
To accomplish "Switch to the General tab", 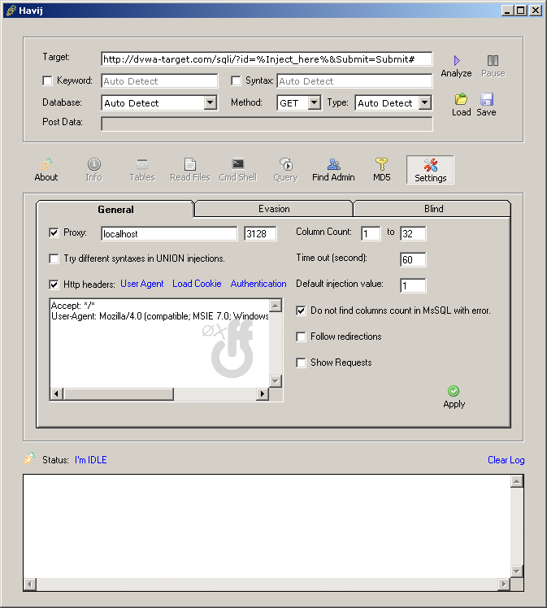I will (x=115, y=210).
